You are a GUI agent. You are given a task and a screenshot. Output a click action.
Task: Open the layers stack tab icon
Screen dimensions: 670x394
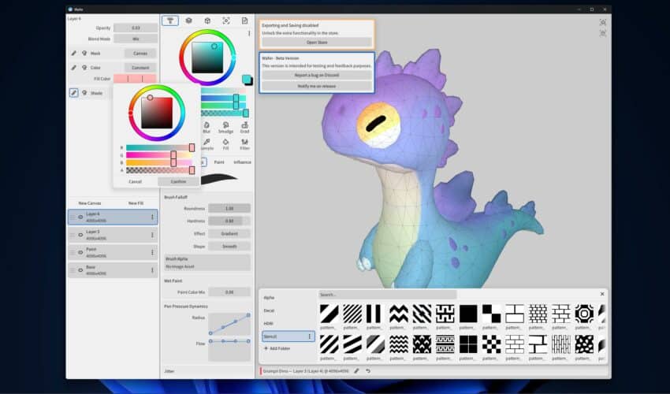188,20
